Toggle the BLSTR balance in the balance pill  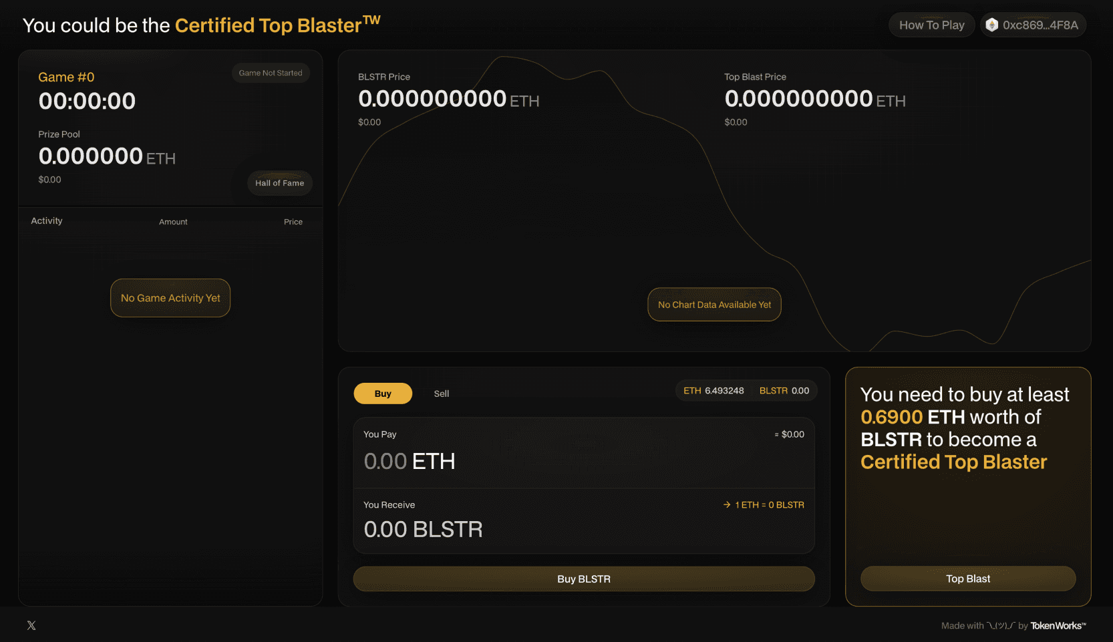click(784, 390)
